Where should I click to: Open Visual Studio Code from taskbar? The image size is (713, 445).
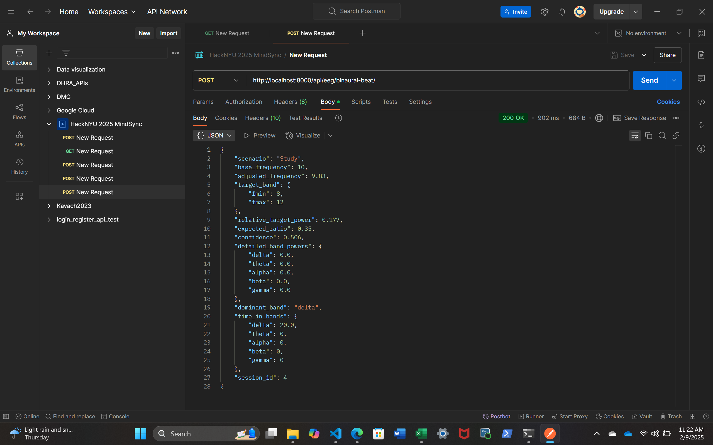pos(335,434)
